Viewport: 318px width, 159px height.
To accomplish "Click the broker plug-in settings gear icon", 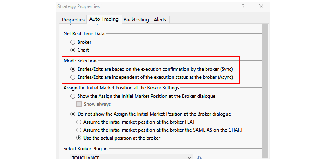I will [x=200, y=157].
